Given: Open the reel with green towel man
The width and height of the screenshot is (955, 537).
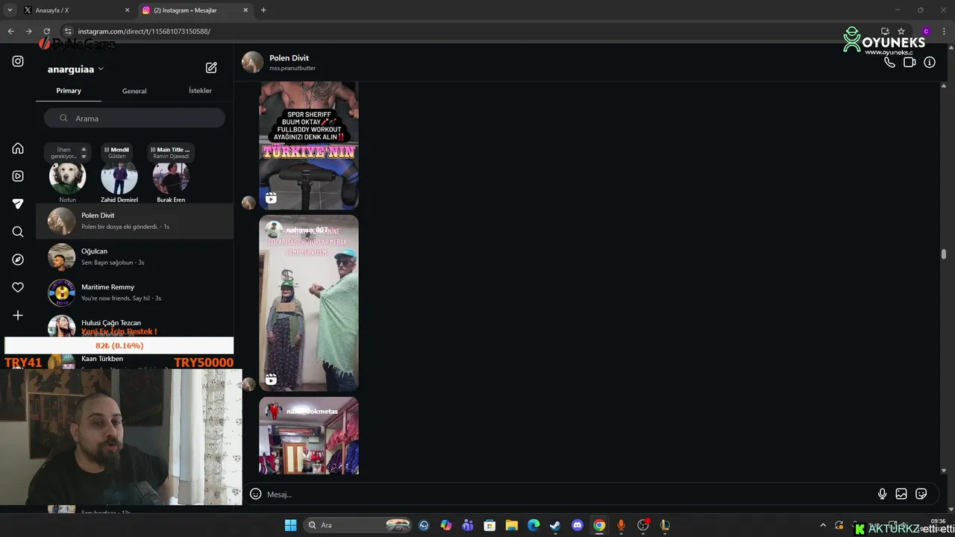Looking at the screenshot, I should coord(309,303).
